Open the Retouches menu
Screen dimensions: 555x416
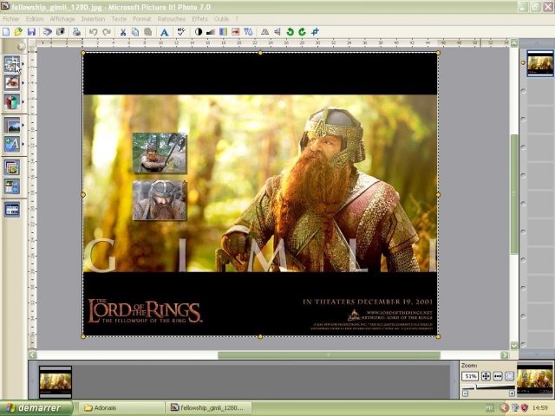[172, 19]
